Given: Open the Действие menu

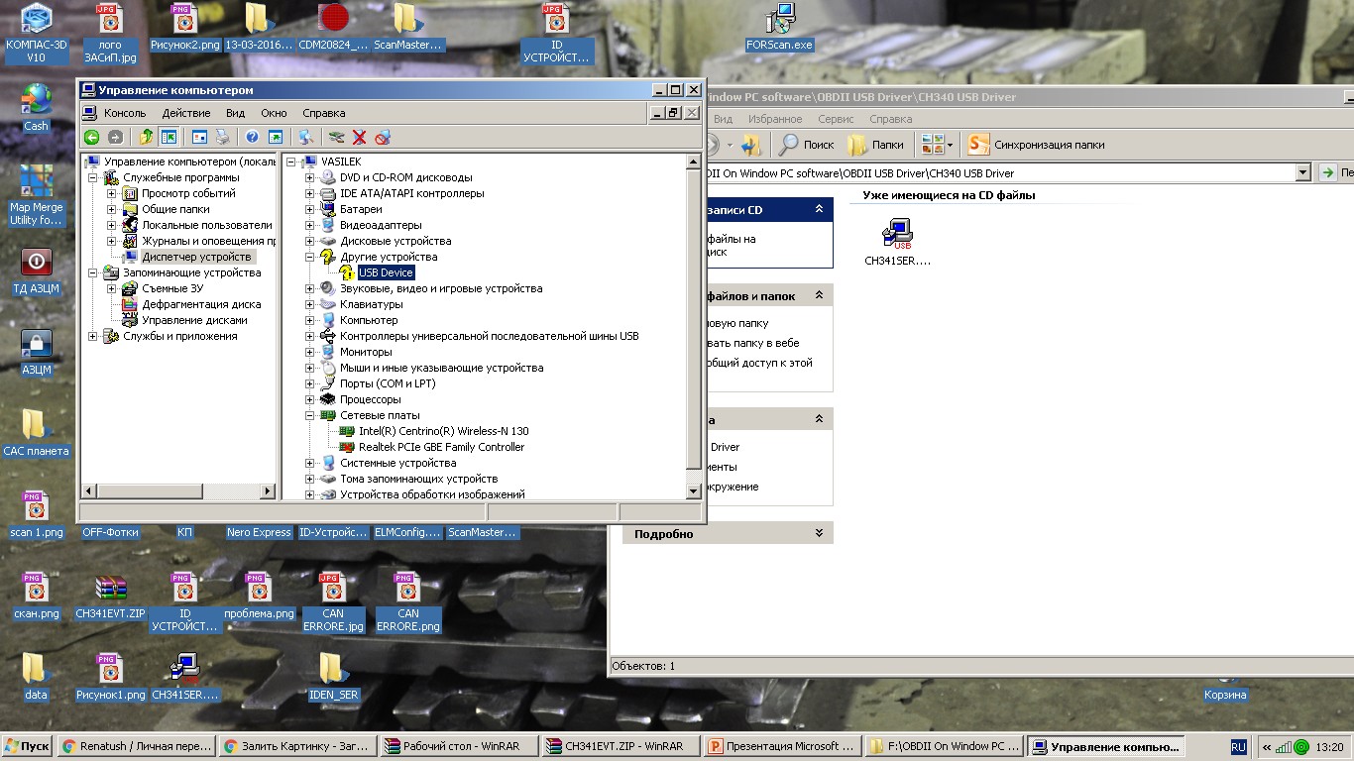Looking at the screenshot, I should (186, 113).
